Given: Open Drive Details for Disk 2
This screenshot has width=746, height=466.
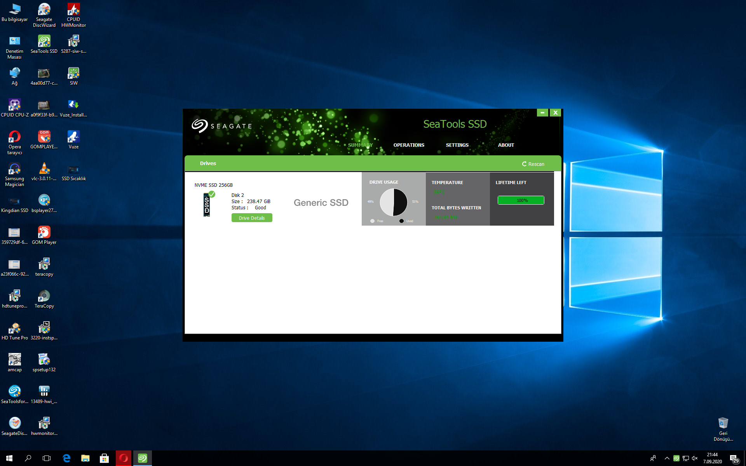Looking at the screenshot, I should 252,218.
